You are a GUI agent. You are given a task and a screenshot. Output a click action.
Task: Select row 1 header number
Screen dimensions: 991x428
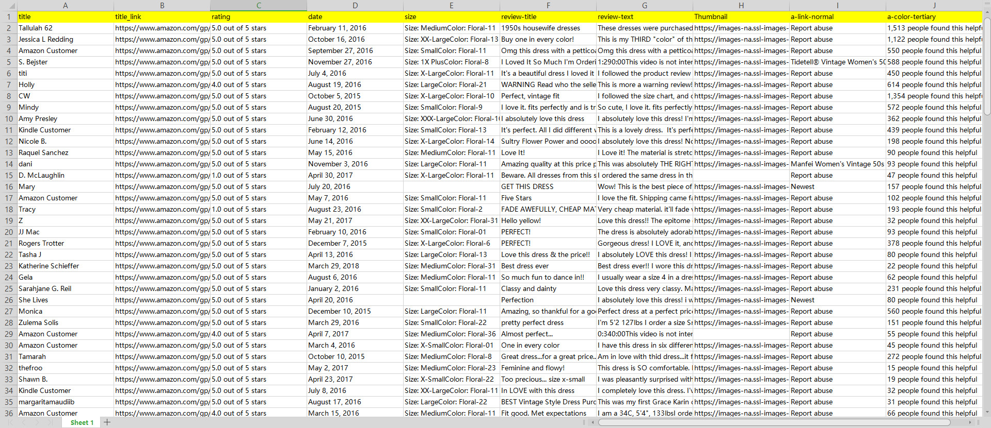click(x=9, y=16)
